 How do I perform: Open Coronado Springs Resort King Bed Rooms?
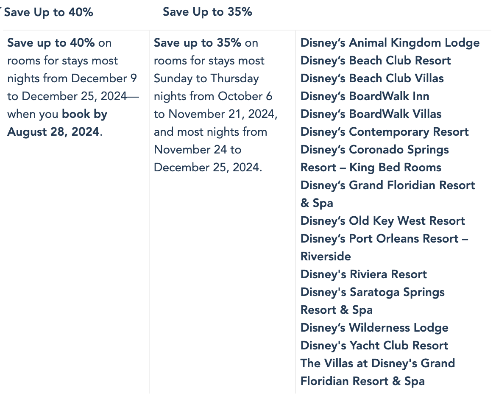pos(374,159)
